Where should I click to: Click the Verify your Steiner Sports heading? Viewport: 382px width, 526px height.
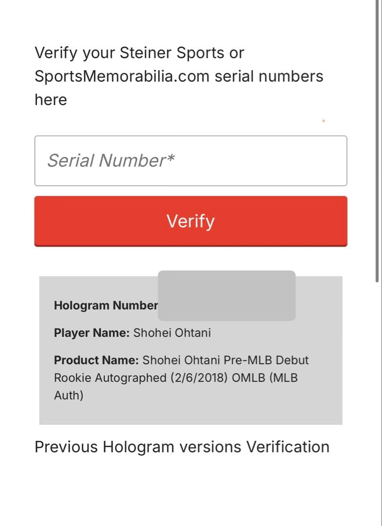point(139,53)
